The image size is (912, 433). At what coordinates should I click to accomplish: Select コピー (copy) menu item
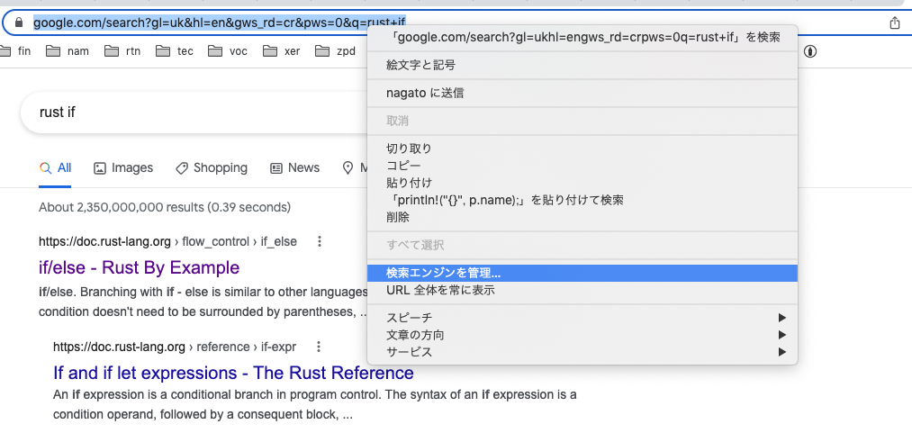point(582,166)
